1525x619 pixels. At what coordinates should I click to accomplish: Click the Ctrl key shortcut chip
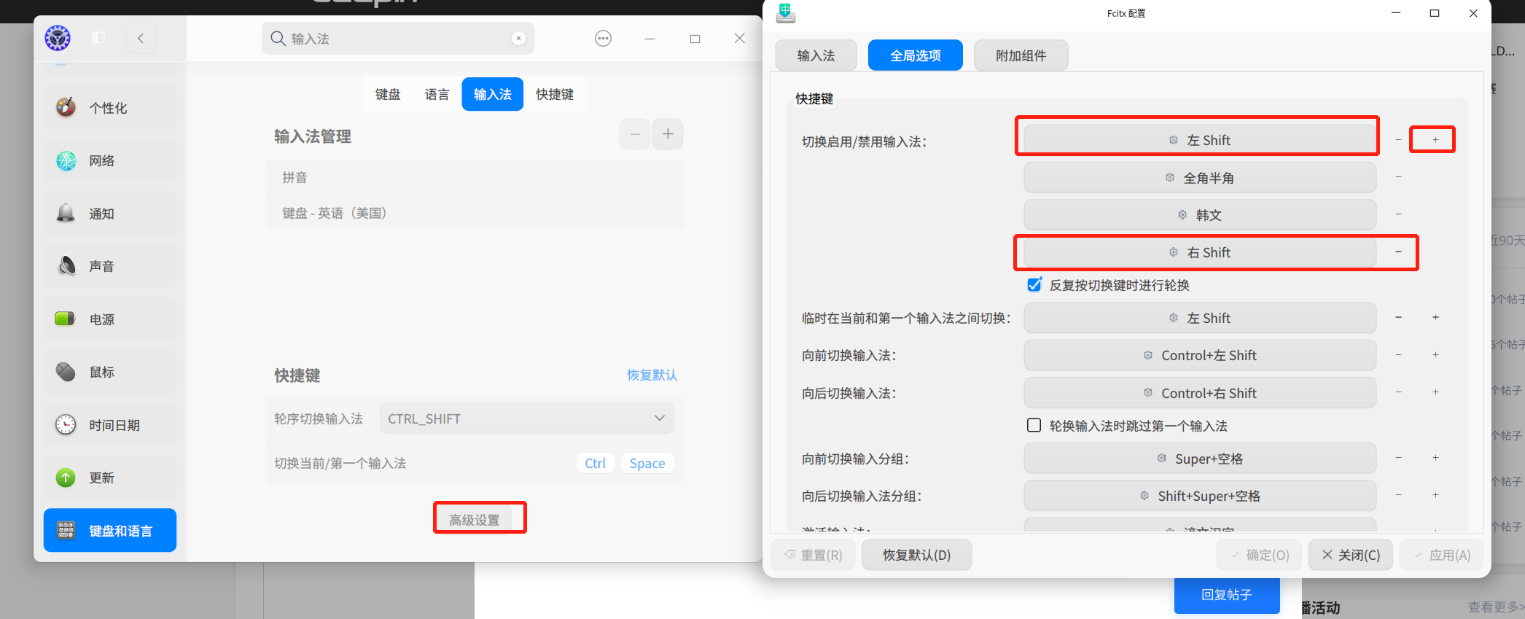[596, 463]
